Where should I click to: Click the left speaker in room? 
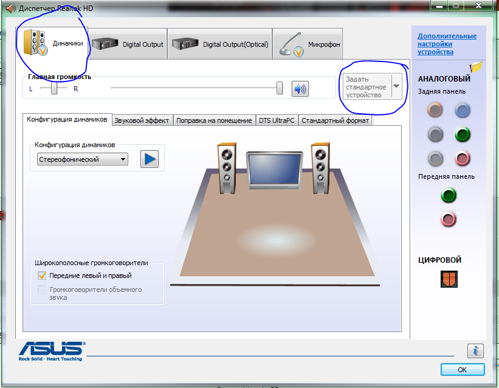tap(227, 168)
